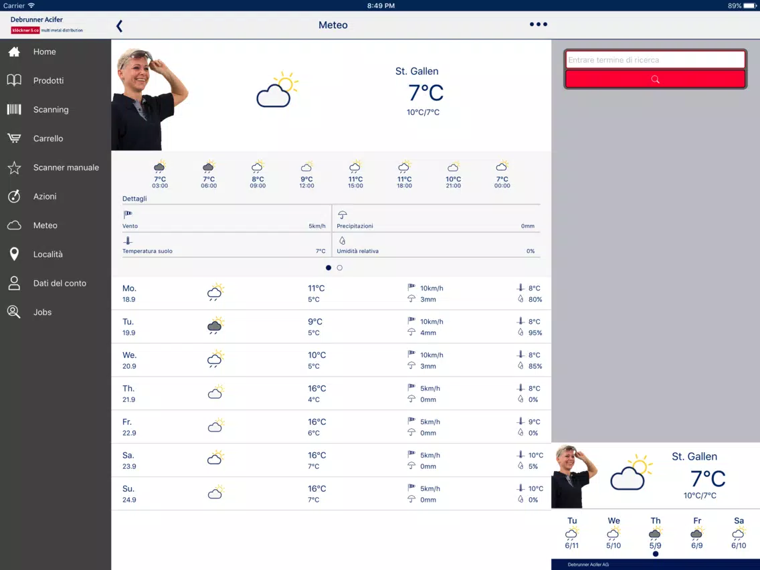
Task: Open Località map pin icon
Action: pos(14,254)
